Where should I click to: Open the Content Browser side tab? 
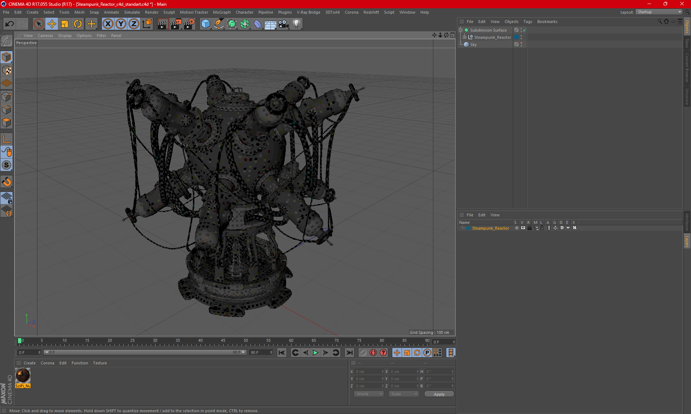(x=687, y=68)
